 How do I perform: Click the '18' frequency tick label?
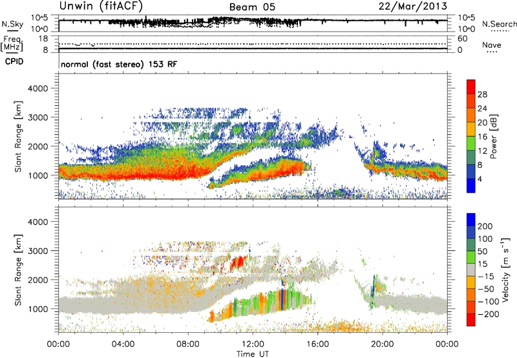pos(43,39)
